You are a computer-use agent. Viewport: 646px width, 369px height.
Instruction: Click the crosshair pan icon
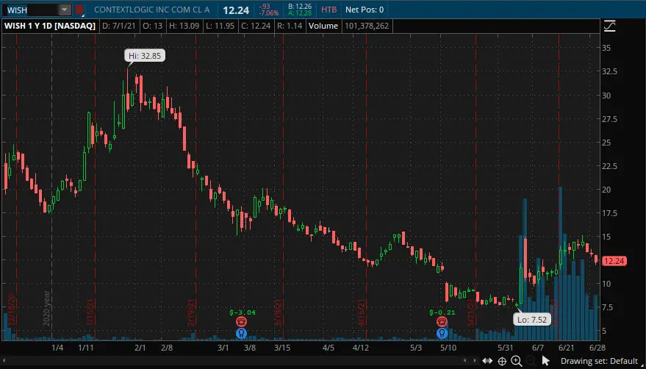pyautogui.click(x=502, y=361)
